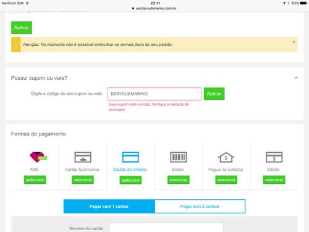Click the Cartão de Crédito label
Image resolution: width=309 pixels, height=232 pixels.
click(x=130, y=170)
